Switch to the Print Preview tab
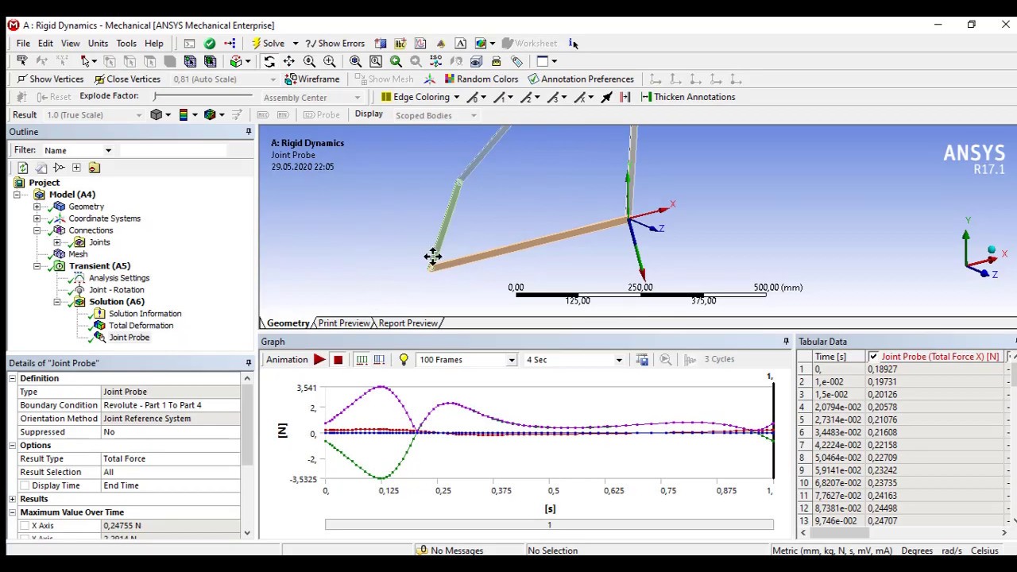Screen dimensions: 1017x572 (343, 323)
